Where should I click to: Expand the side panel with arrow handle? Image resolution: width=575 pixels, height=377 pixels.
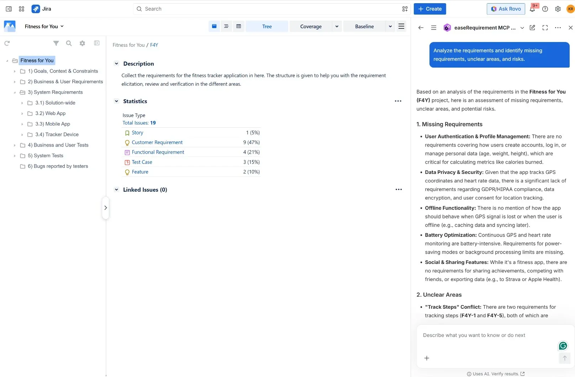click(x=105, y=208)
